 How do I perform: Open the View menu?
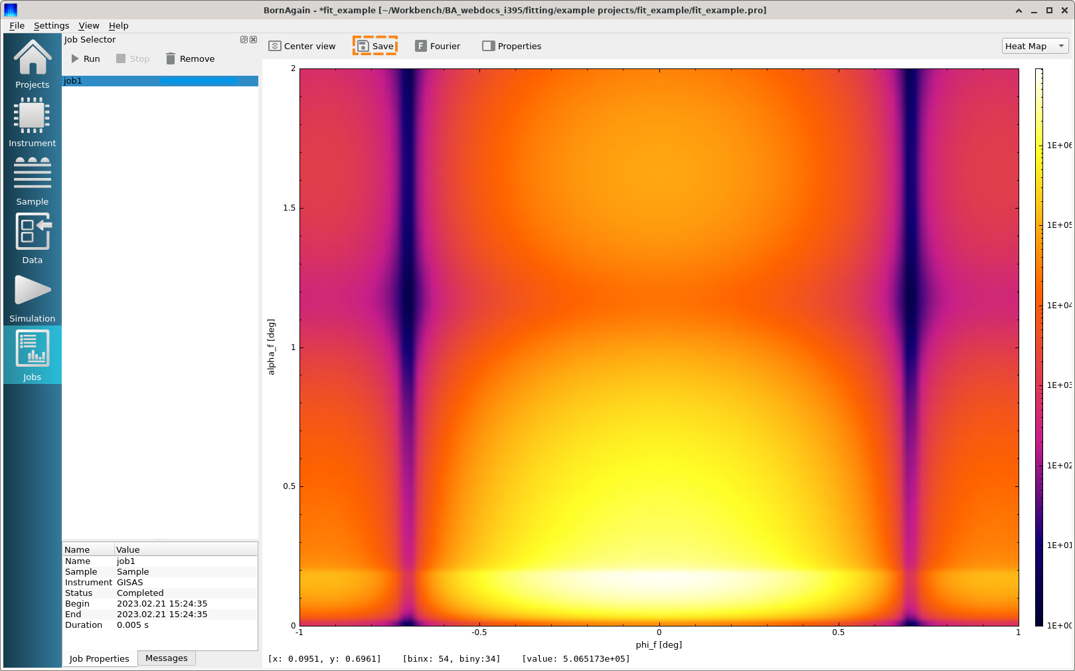point(88,25)
